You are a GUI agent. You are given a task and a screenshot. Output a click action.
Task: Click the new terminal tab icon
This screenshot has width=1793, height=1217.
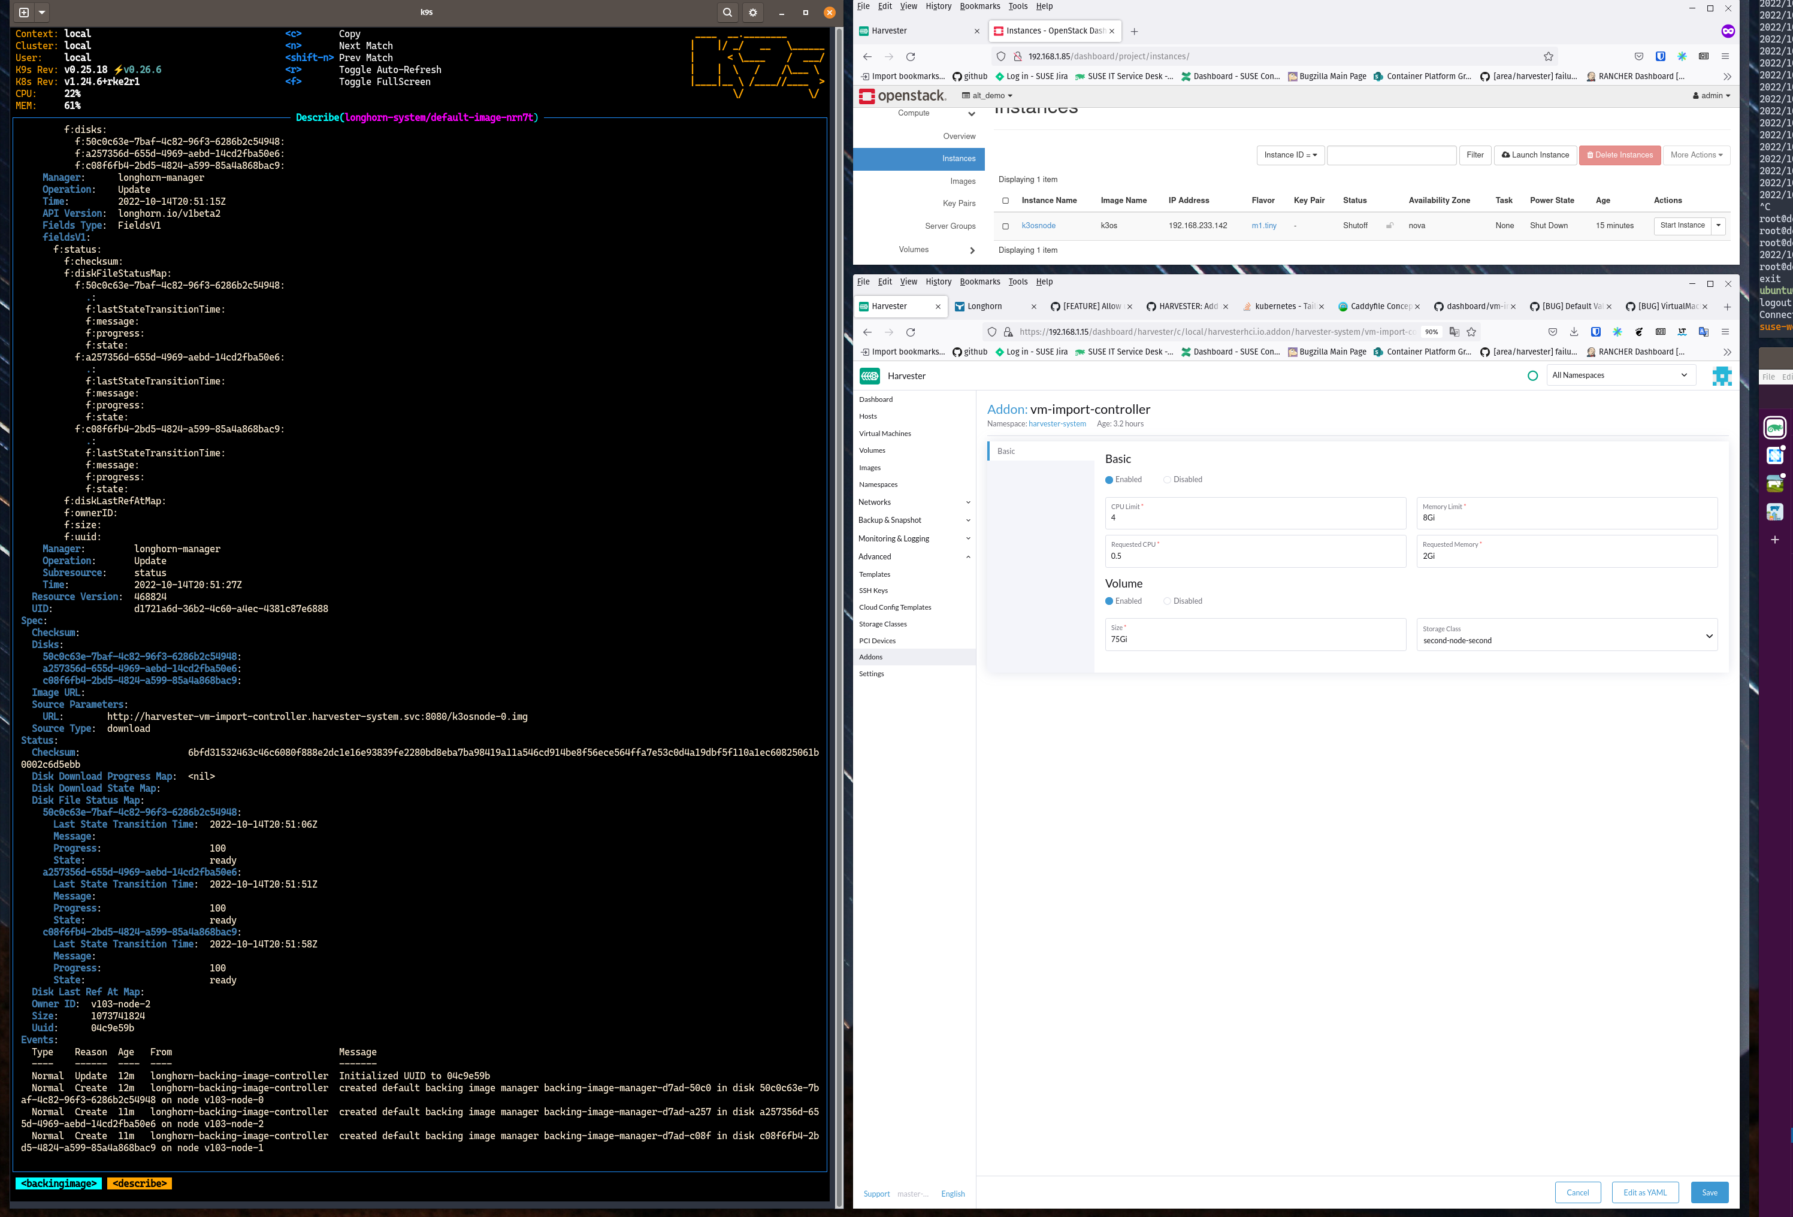24,13
